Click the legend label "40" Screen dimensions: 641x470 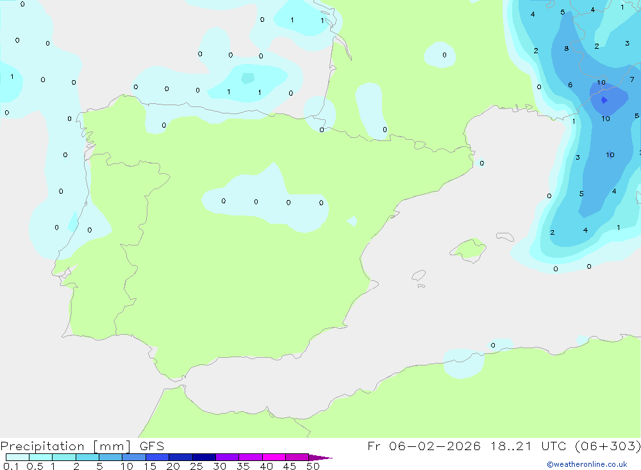coord(266,466)
